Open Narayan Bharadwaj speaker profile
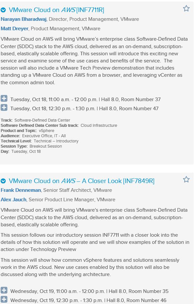This screenshot has width=196, height=304. [23, 19]
